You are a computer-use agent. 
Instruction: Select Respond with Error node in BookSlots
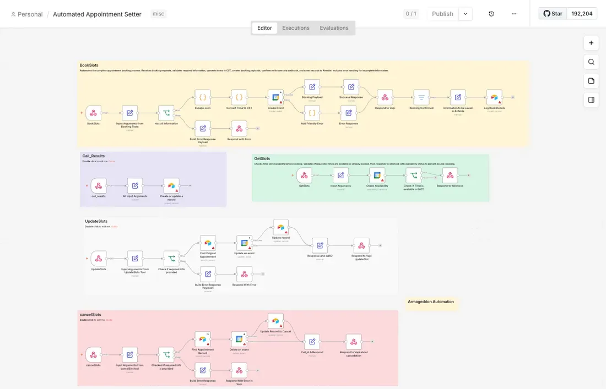coord(239,129)
